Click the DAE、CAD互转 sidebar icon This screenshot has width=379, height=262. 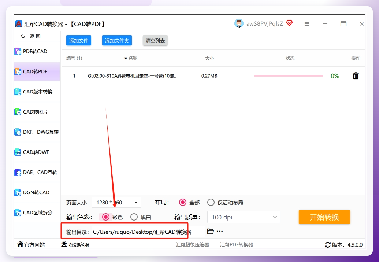[18, 172]
